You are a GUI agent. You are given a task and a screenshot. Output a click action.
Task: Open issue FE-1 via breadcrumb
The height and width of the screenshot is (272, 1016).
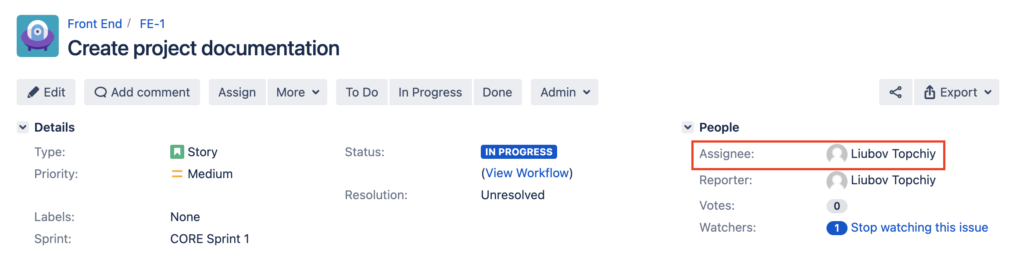153,24
